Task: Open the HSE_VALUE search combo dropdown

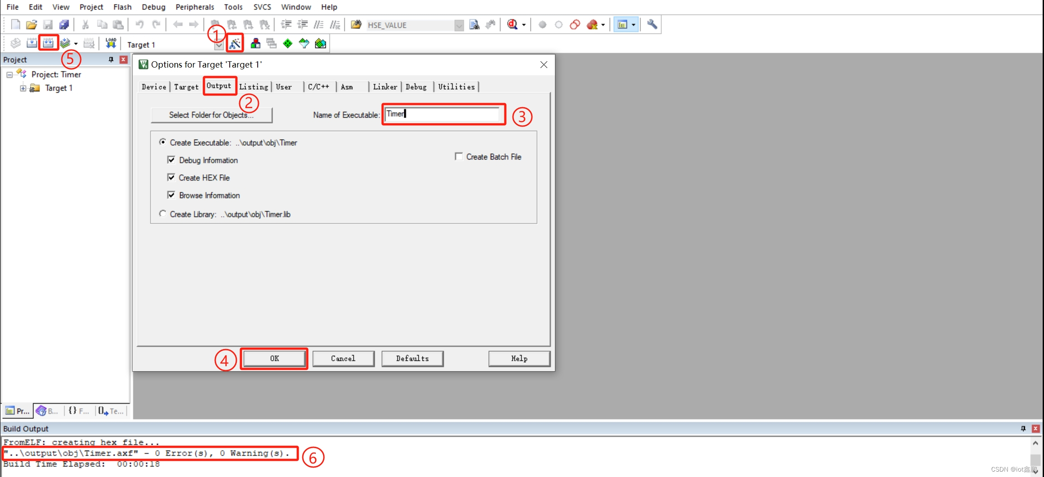Action: (x=459, y=25)
